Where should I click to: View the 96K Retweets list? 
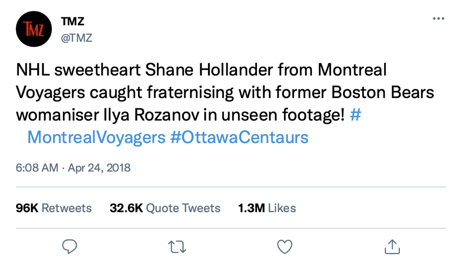[54, 208]
